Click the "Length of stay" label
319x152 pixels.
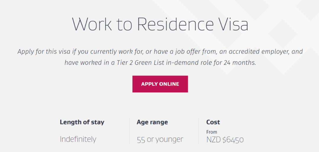[82, 122]
